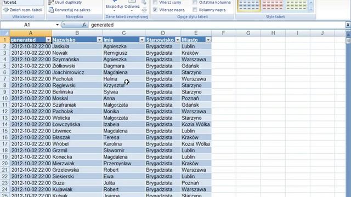Select column F header

coord(223,33)
